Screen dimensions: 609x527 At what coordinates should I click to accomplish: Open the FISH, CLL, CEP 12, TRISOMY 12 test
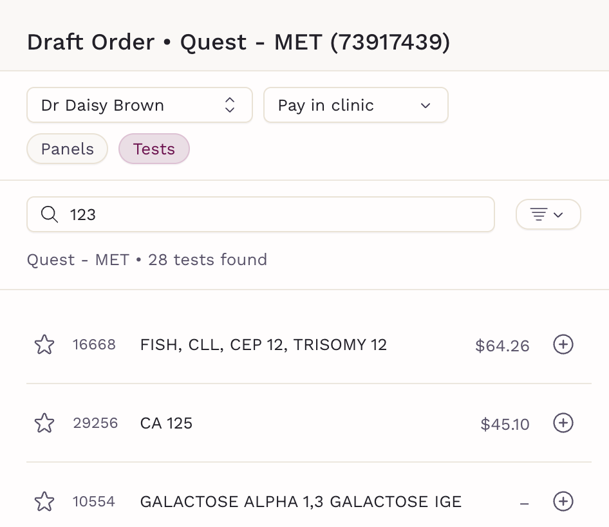point(263,345)
